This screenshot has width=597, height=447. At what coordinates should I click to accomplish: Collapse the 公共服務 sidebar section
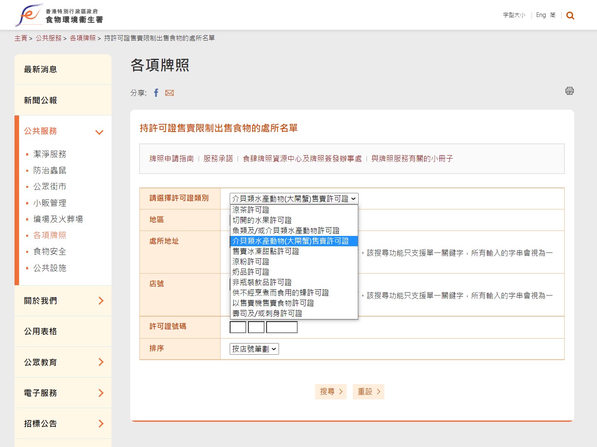tap(99, 132)
